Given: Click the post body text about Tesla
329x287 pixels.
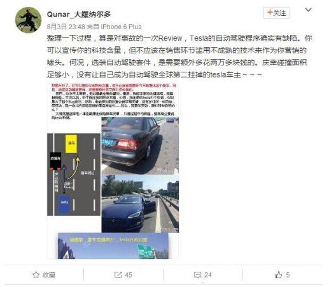Looking at the screenshot, I should coord(179,57).
